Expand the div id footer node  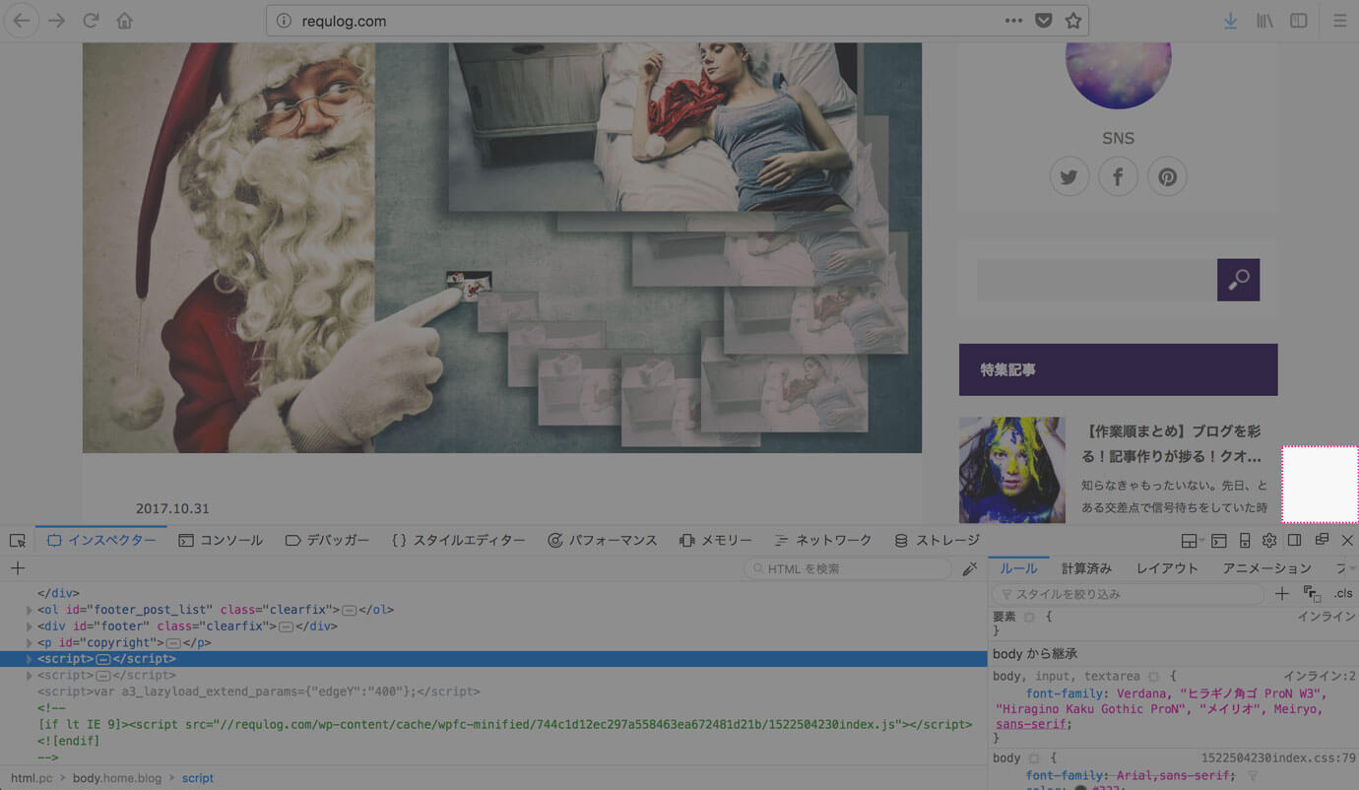tap(30, 626)
